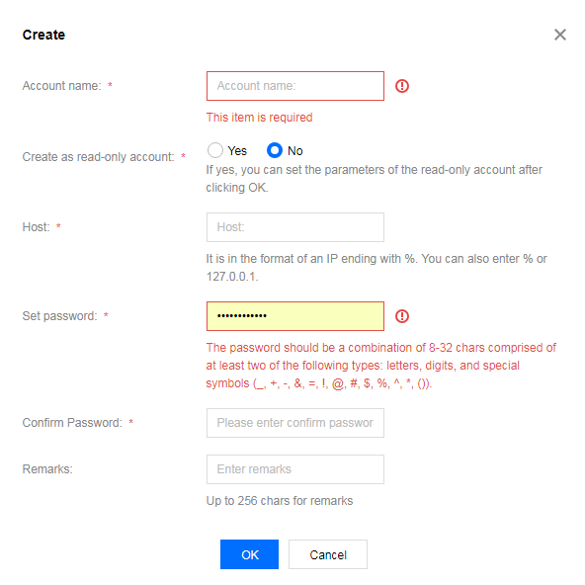Click the Confirm Password input box
Screen dimensions: 585x585
295,423
